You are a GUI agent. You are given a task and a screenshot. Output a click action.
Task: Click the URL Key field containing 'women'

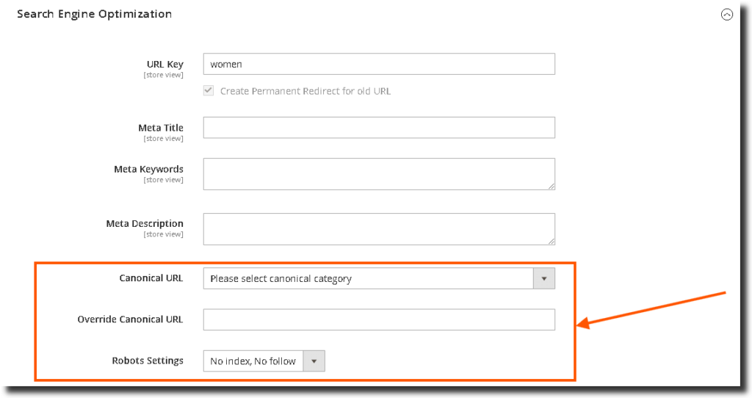point(378,64)
